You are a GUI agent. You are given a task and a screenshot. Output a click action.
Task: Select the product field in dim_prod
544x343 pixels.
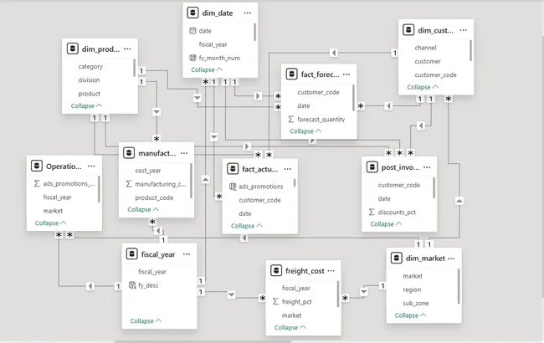[x=90, y=94]
